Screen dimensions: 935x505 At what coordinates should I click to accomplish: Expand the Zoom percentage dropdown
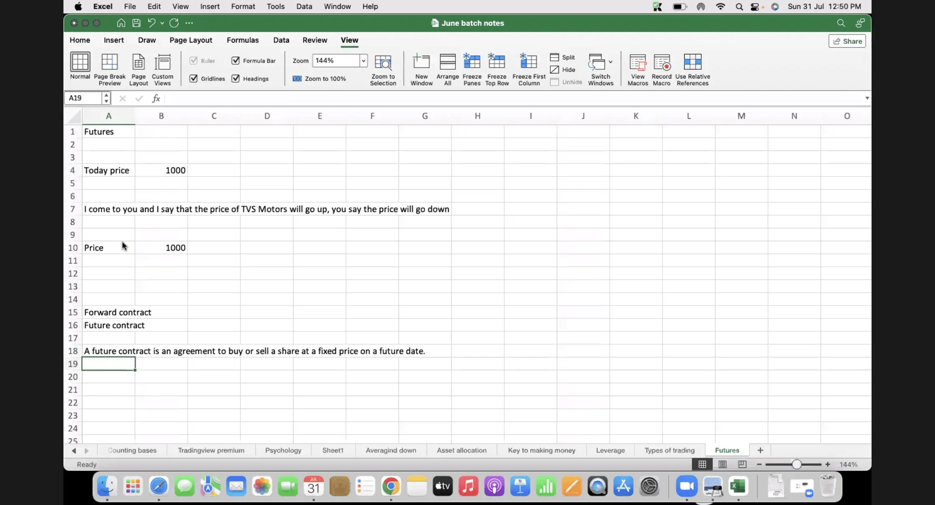point(364,61)
